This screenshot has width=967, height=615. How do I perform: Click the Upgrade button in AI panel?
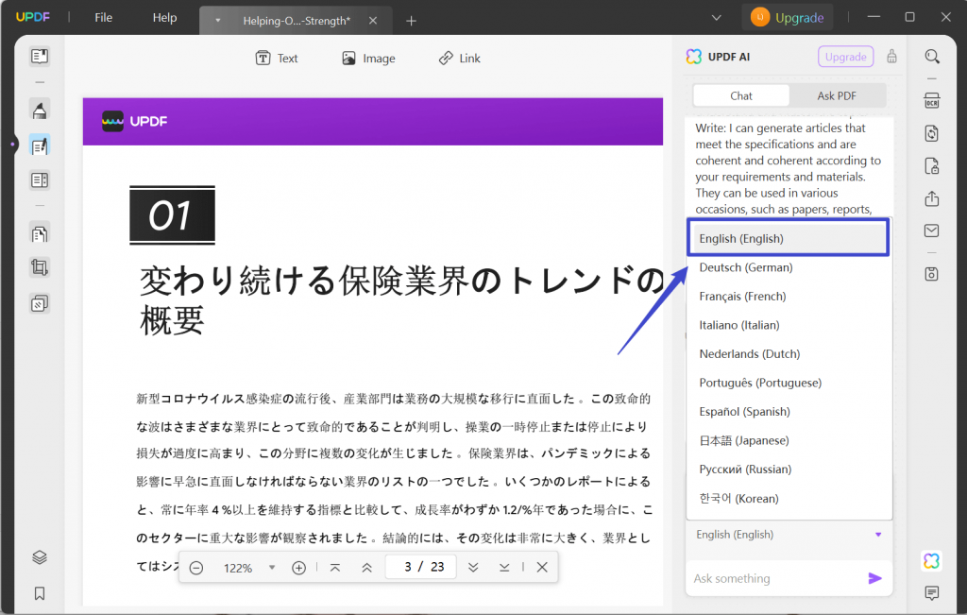(845, 57)
